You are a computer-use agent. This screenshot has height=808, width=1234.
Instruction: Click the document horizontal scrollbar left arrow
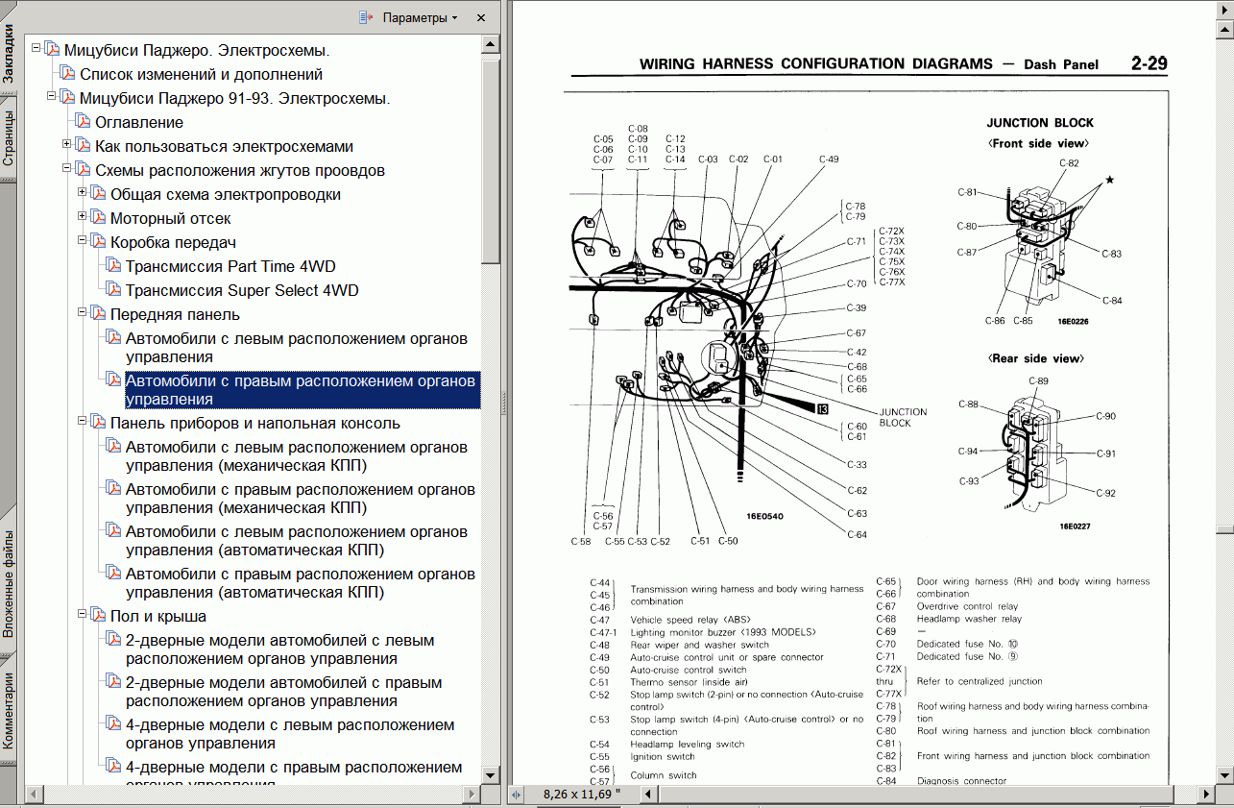coord(648,795)
